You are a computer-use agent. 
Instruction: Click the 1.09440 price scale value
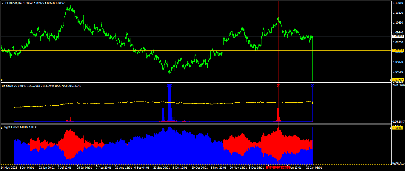(398, 32)
